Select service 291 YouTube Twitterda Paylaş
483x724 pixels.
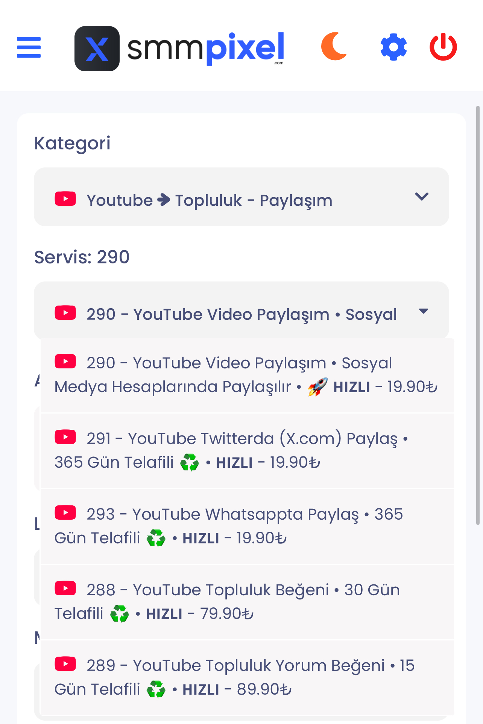point(247,450)
